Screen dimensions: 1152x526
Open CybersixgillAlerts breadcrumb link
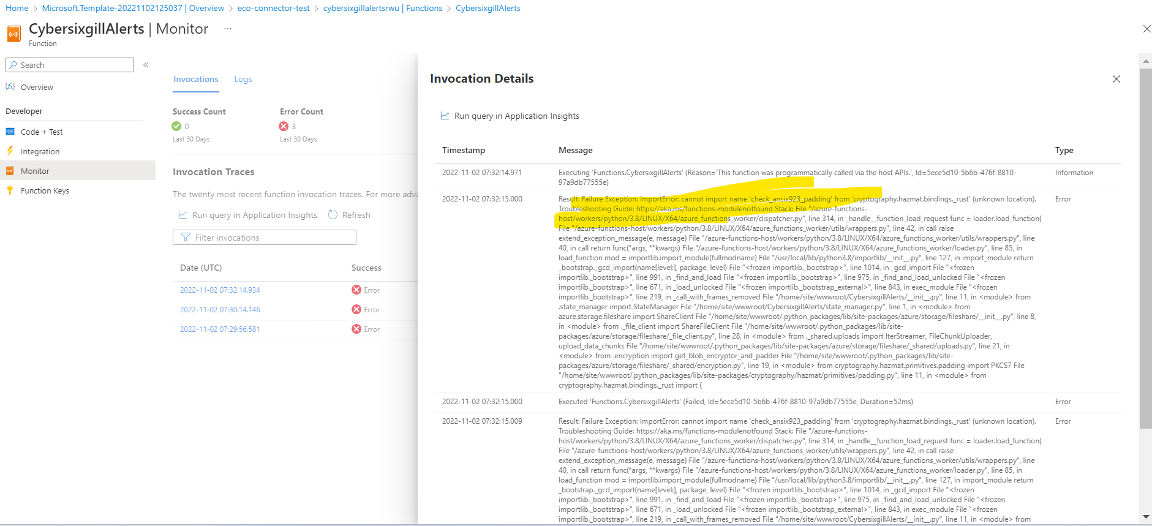point(488,8)
